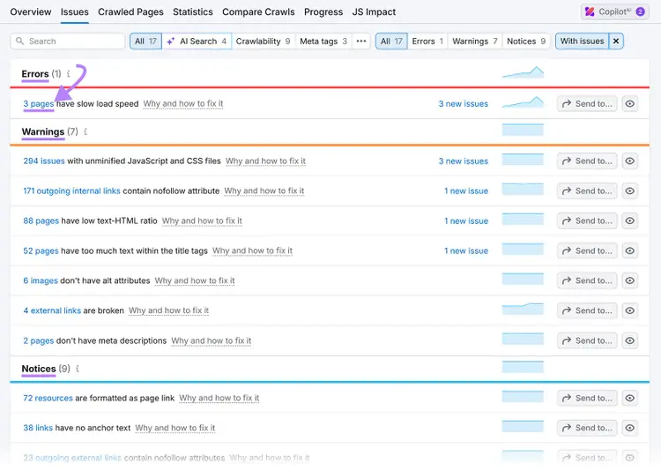View 3 new issues for slow load speed
This screenshot has width=661, height=471.
pos(464,103)
